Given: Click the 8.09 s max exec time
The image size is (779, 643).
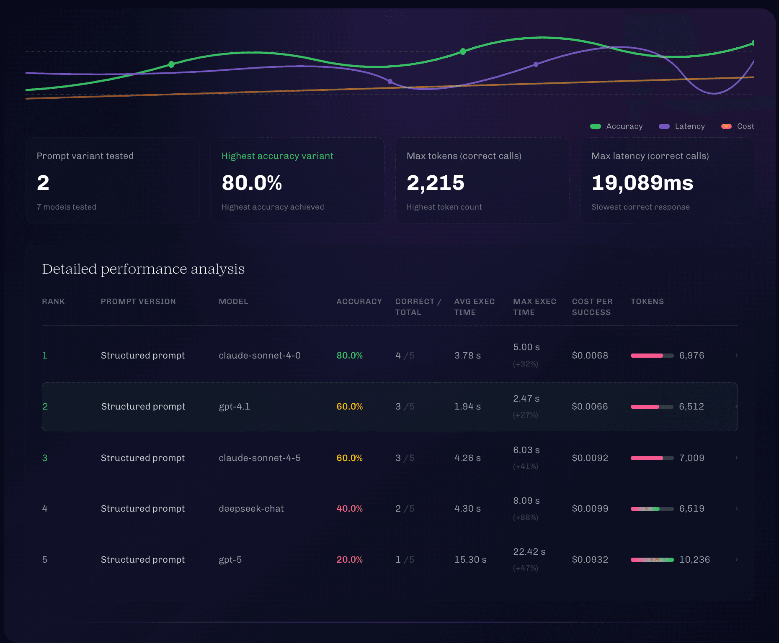Looking at the screenshot, I should 526,501.
